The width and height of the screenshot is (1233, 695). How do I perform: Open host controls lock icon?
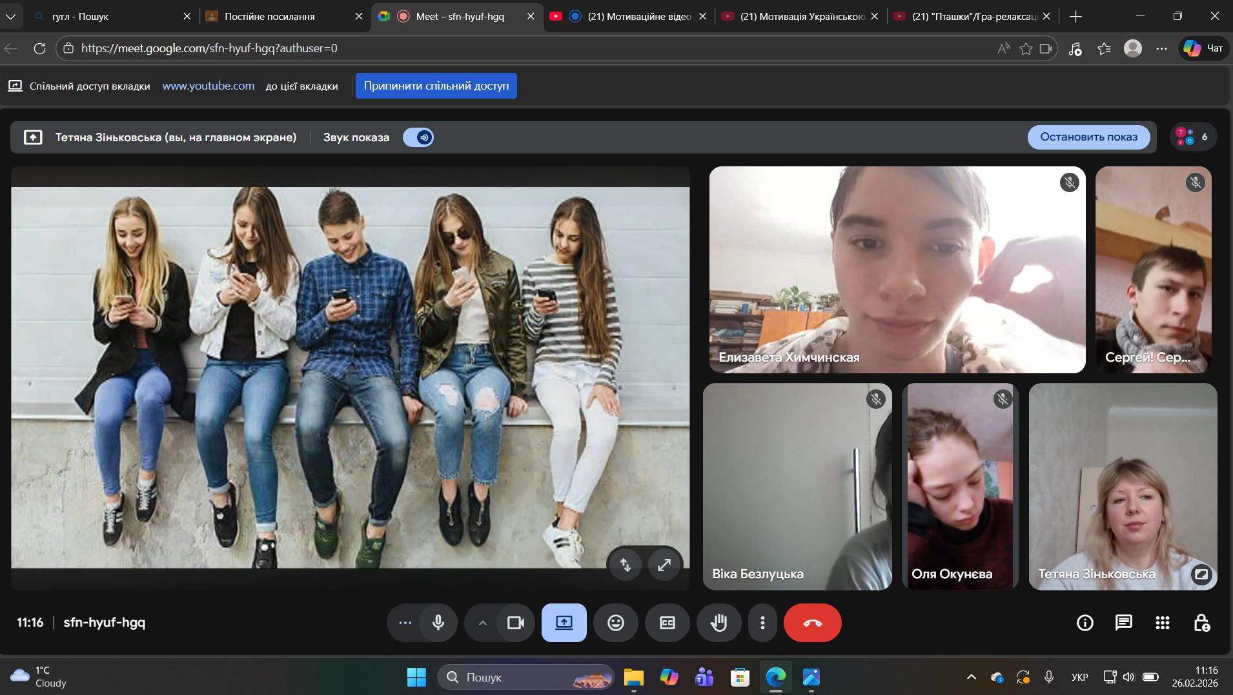(1201, 623)
